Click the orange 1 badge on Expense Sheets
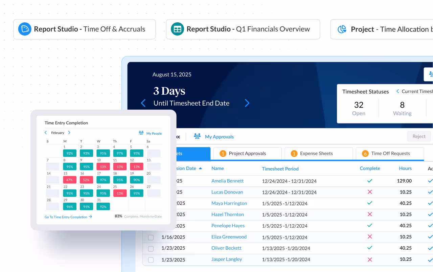 point(294,154)
